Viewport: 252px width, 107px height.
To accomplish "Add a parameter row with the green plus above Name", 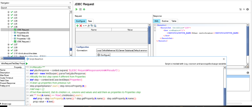I will (x=77, y=26).
